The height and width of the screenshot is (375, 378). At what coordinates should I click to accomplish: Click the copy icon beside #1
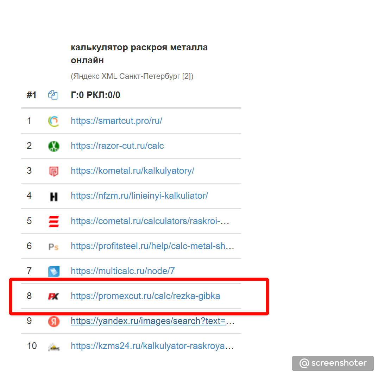[x=53, y=95]
